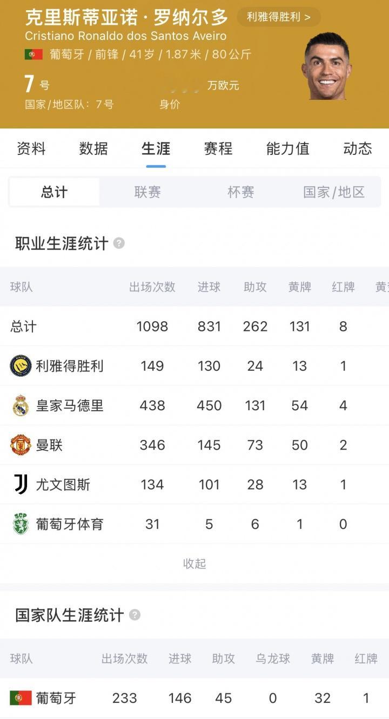Switch filter to 杯赛
Screen dimensions: 389x719
[241, 192]
